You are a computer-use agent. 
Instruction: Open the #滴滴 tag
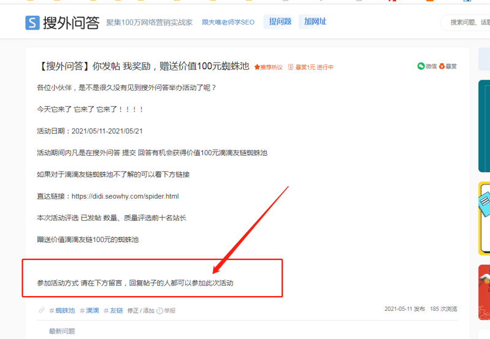(90, 311)
